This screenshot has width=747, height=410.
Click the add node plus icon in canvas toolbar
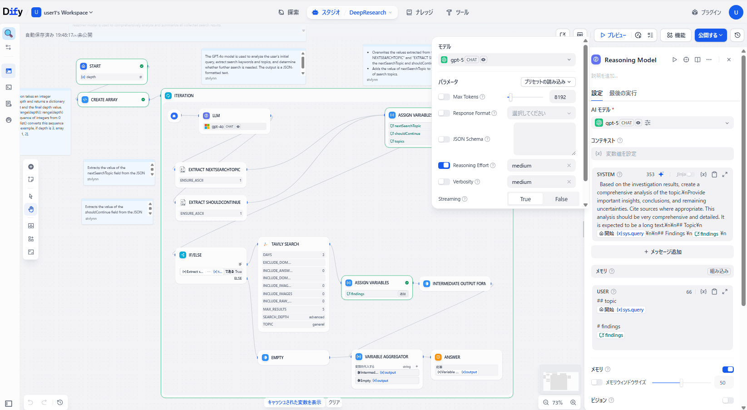coord(31,167)
